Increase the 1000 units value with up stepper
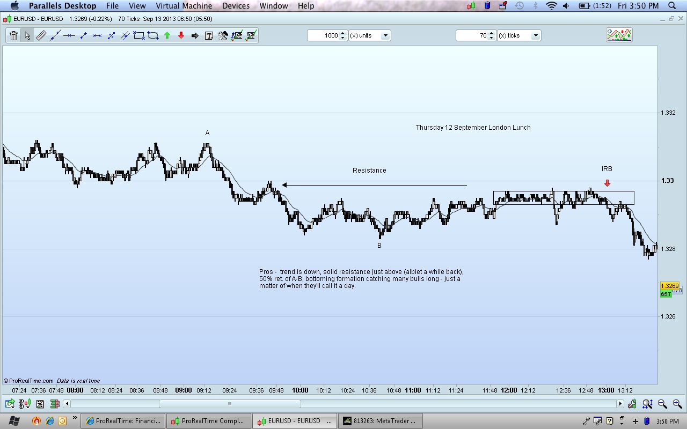This screenshot has height=429, width=687. [343, 33]
